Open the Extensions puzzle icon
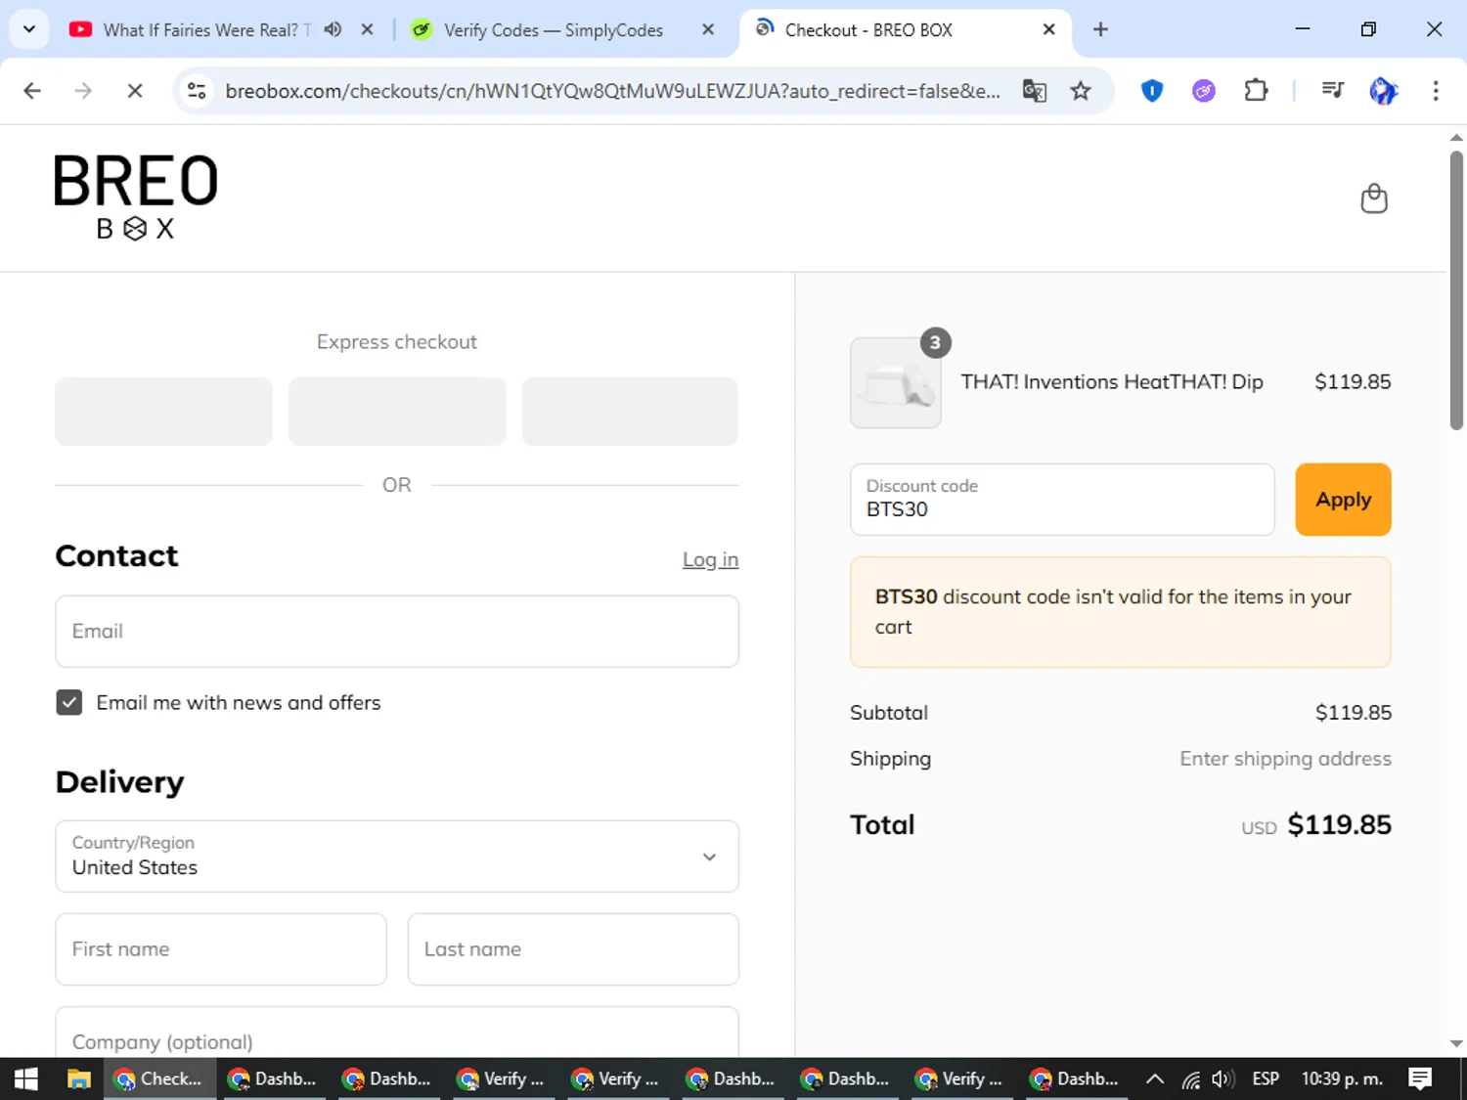 pyautogui.click(x=1256, y=91)
